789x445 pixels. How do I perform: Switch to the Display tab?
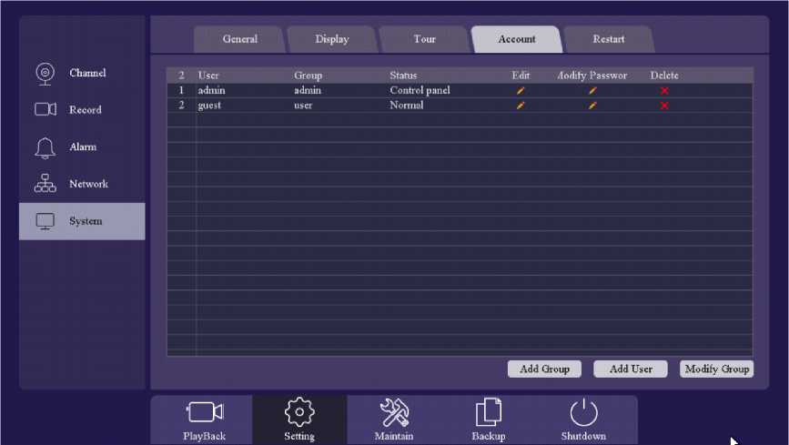(332, 39)
